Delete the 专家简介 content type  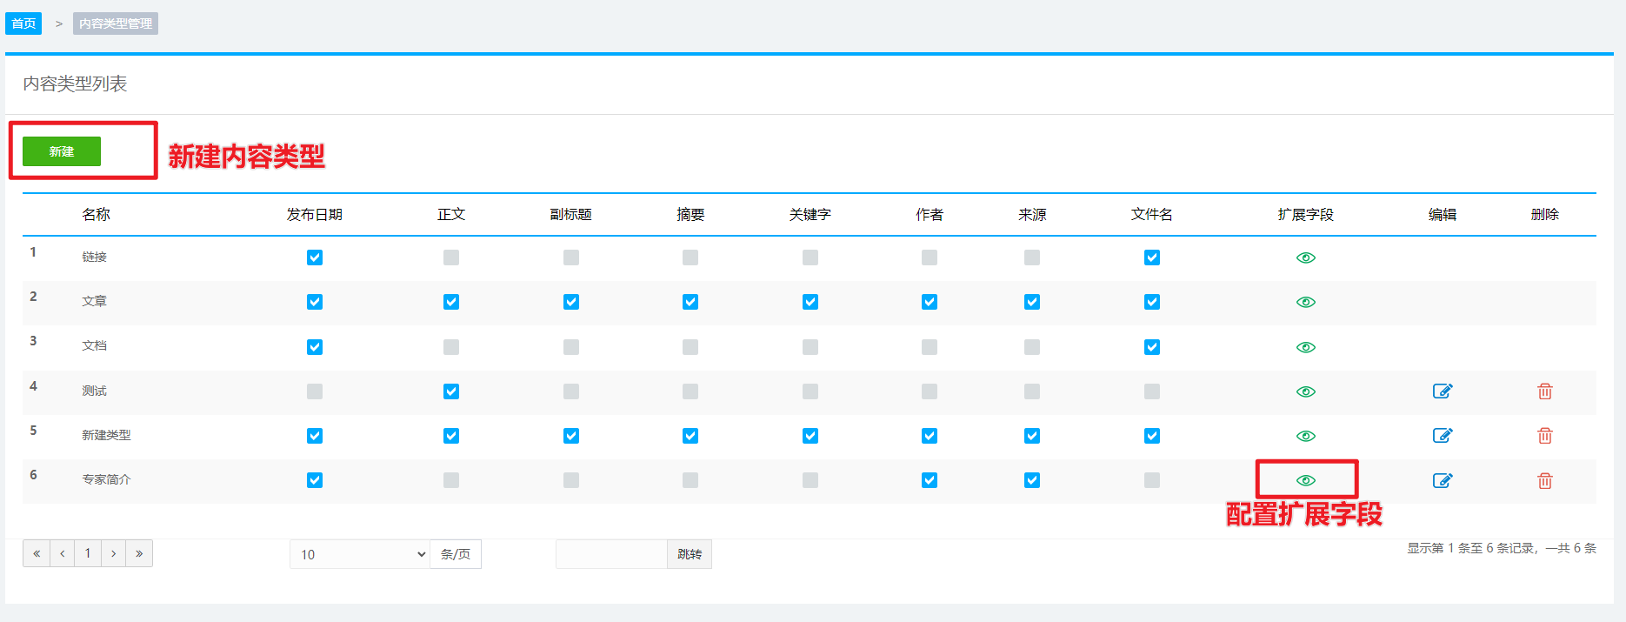click(1544, 480)
